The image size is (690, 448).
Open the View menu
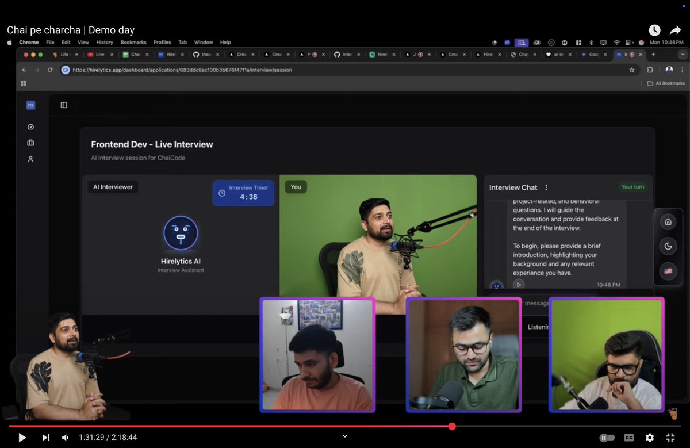point(83,42)
